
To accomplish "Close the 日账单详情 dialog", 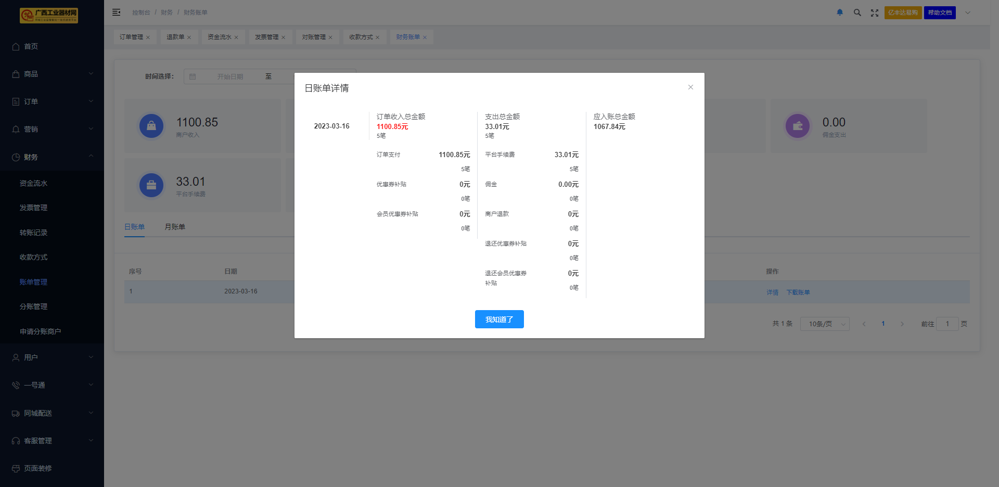I will (690, 87).
